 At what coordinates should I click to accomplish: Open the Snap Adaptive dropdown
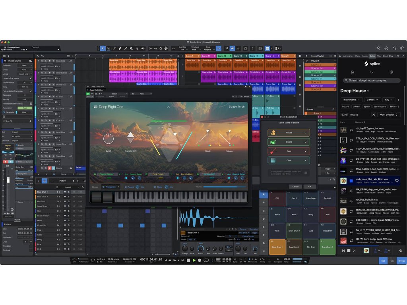click(x=208, y=50)
